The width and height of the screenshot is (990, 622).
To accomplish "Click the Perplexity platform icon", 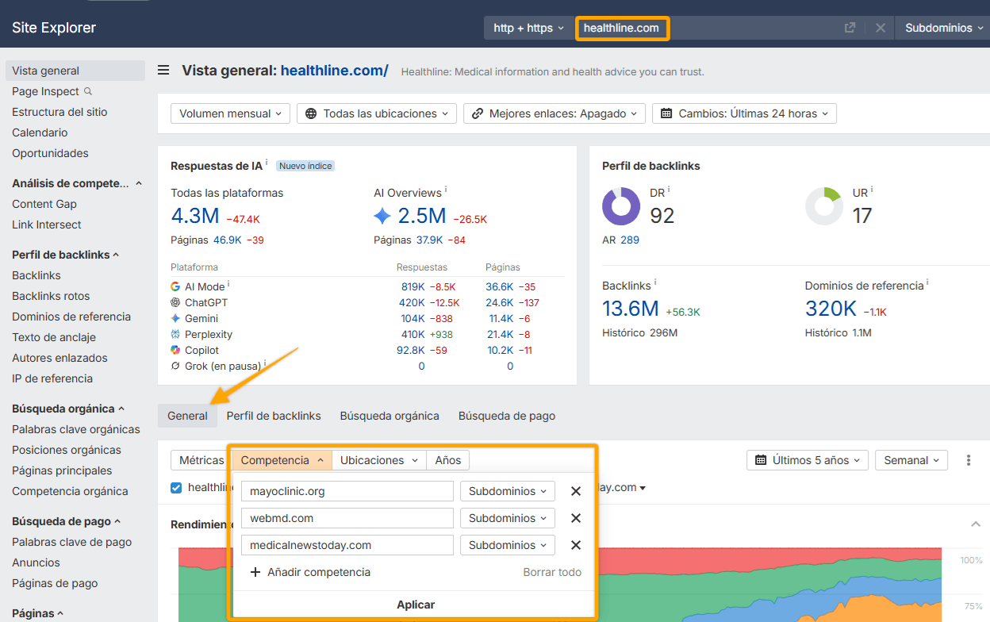I will [x=175, y=334].
